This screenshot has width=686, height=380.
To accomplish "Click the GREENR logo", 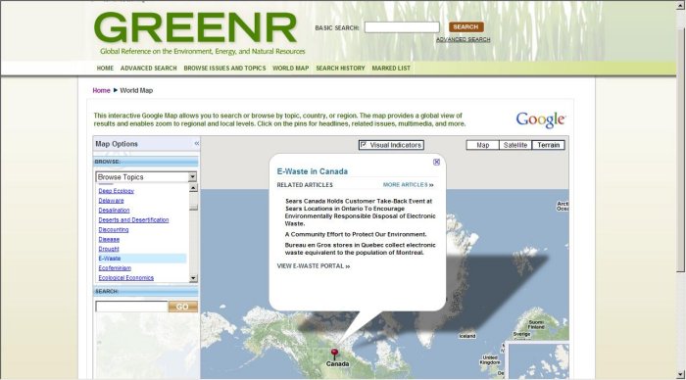I will [x=195, y=28].
